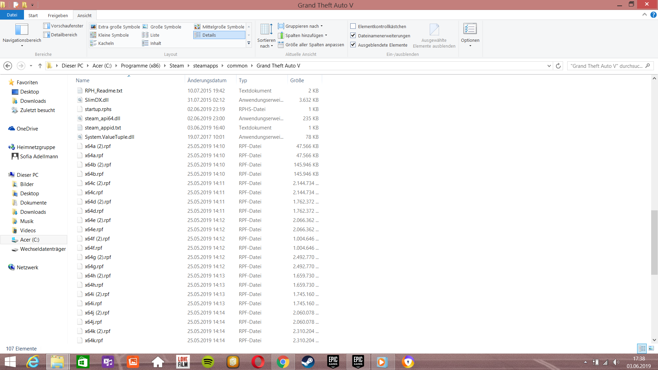Screen dimensions: 658x370
Task: Click the Sortieren nach icon
Action: [266, 29]
